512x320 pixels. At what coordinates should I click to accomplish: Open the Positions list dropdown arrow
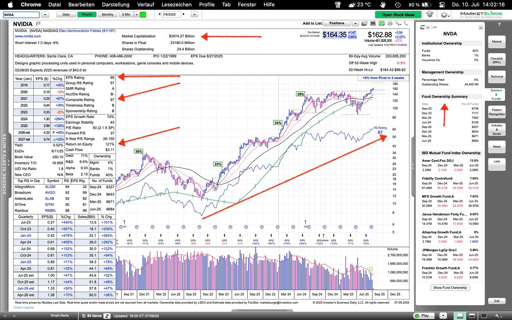tap(354, 23)
